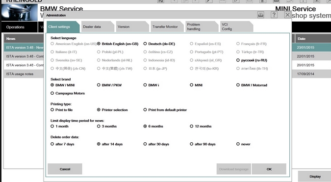
Task: Click the Date column header
Action: tap(313, 39)
